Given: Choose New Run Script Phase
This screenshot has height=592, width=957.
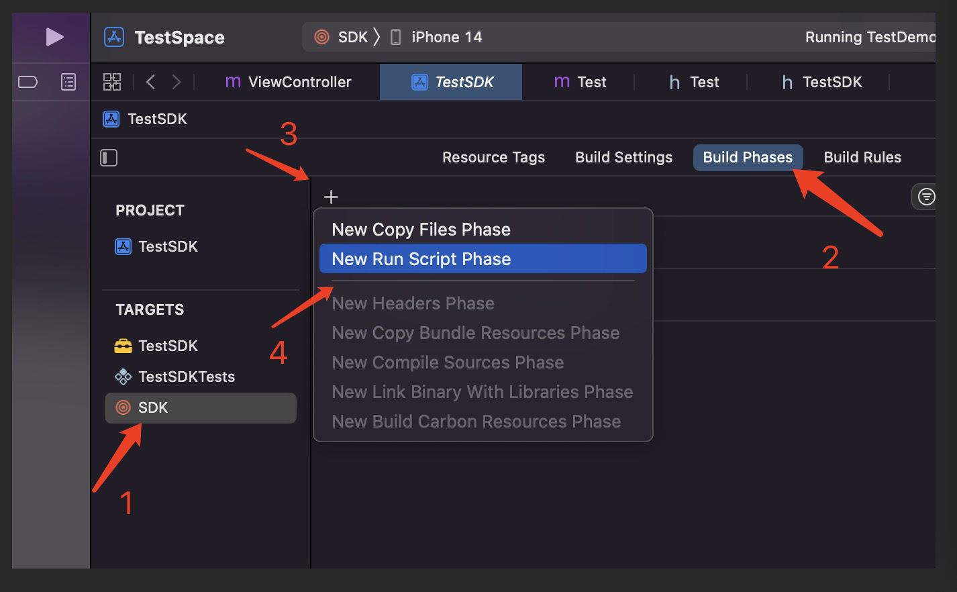Looking at the screenshot, I should pos(483,259).
